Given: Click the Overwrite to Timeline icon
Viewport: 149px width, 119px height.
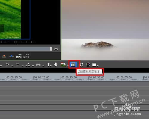Looking at the screenshot, I should point(11,57).
